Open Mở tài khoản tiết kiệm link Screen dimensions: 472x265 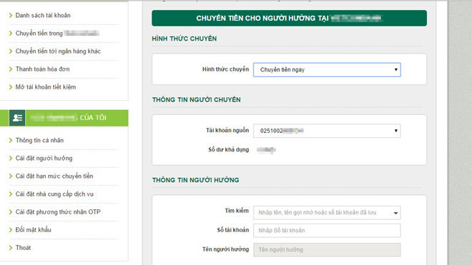46,87
